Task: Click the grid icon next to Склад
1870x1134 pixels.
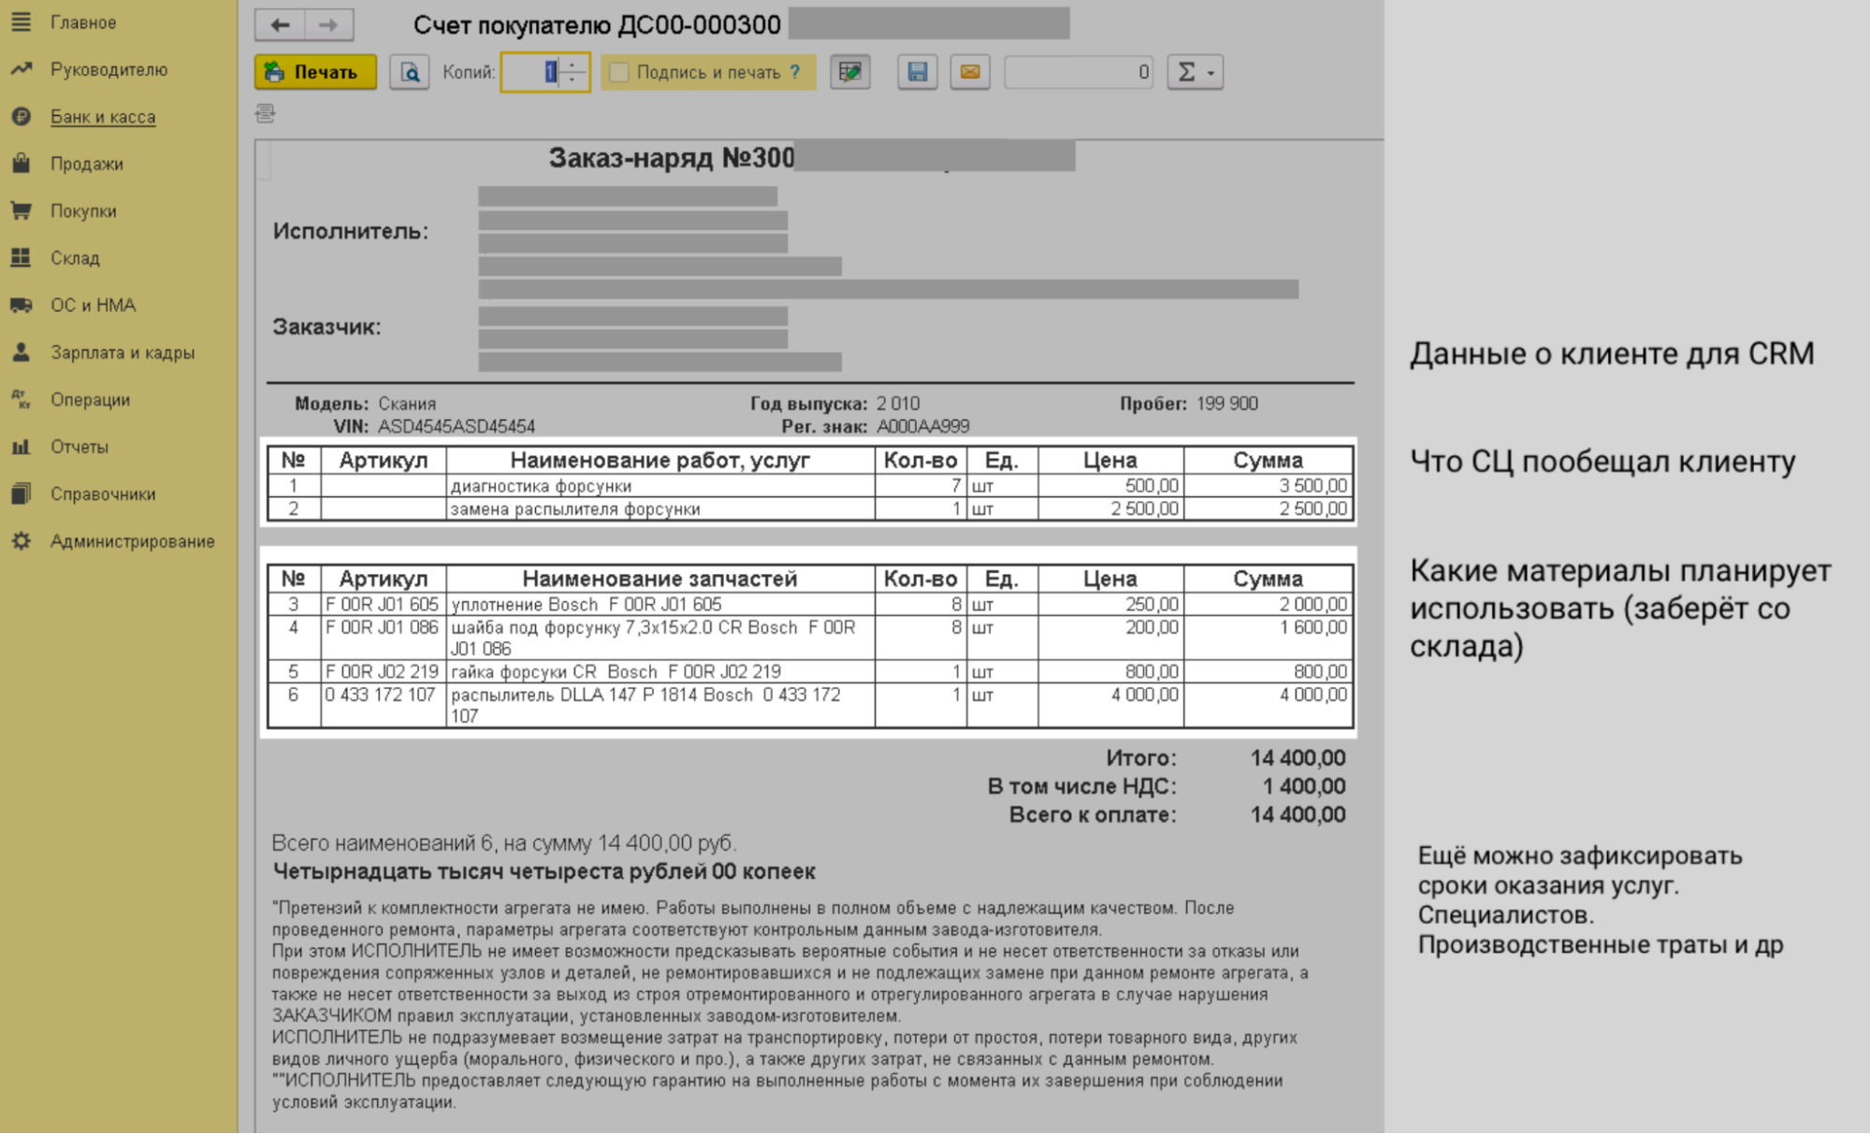Action: (21, 258)
